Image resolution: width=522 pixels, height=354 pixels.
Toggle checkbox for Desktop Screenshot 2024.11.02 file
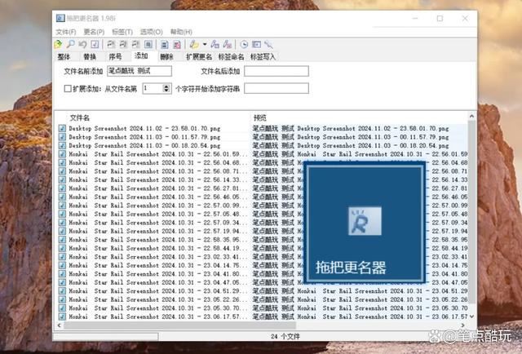click(x=62, y=129)
